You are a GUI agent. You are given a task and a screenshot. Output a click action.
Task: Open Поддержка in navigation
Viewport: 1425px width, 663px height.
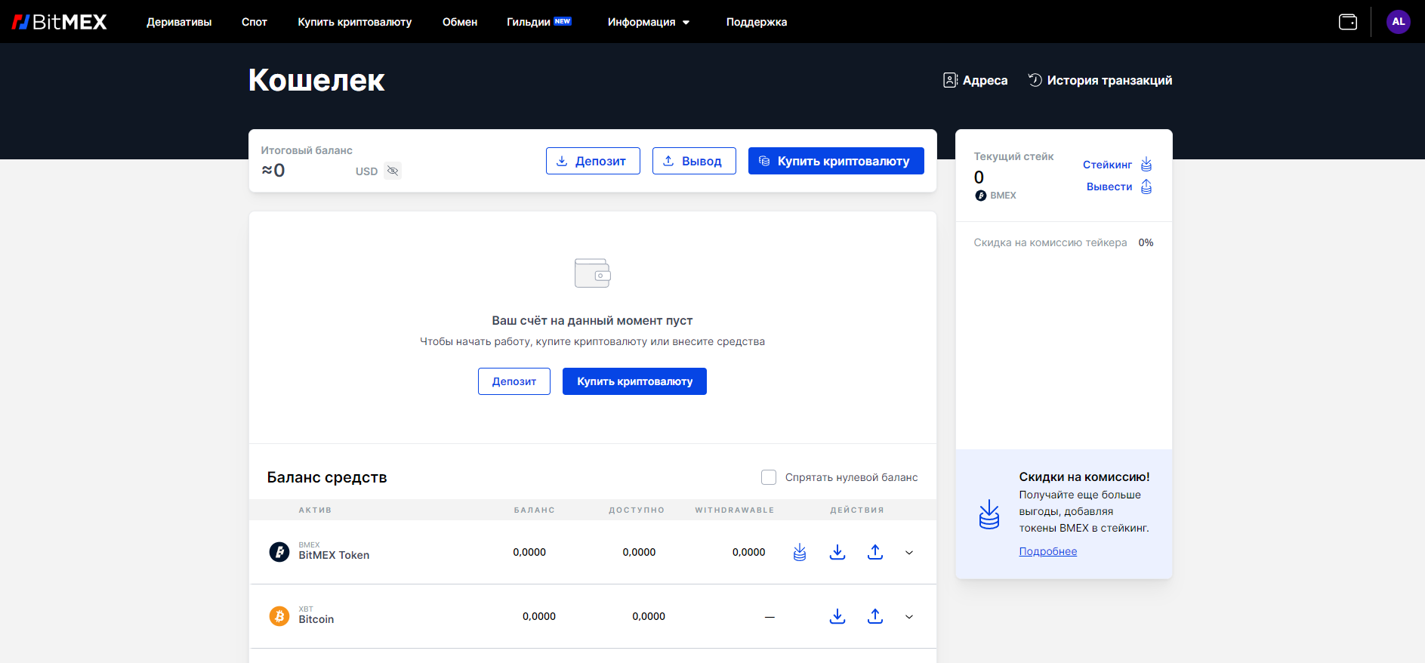(757, 22)
